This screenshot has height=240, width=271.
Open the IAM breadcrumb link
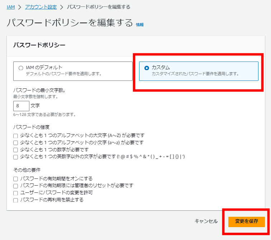click(11, 7)
